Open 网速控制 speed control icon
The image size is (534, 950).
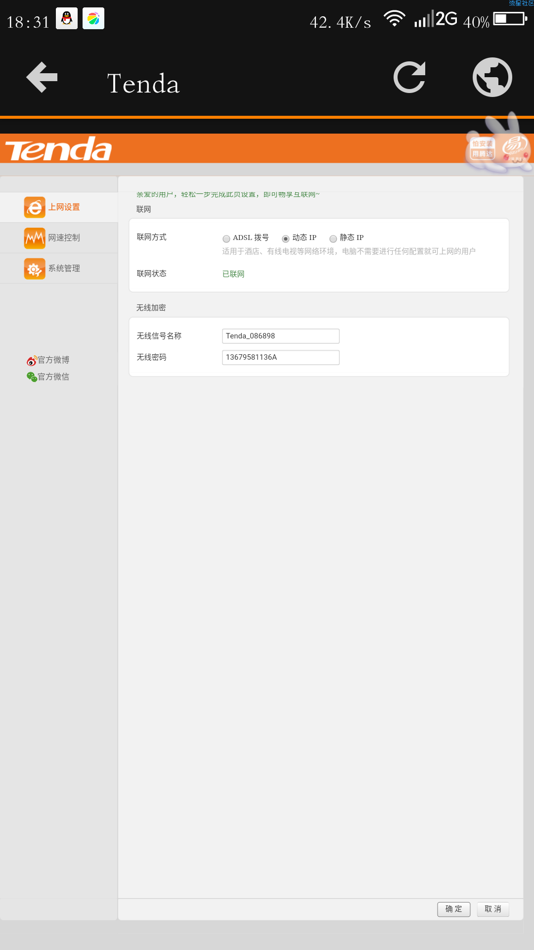click(x=35, y=238)
